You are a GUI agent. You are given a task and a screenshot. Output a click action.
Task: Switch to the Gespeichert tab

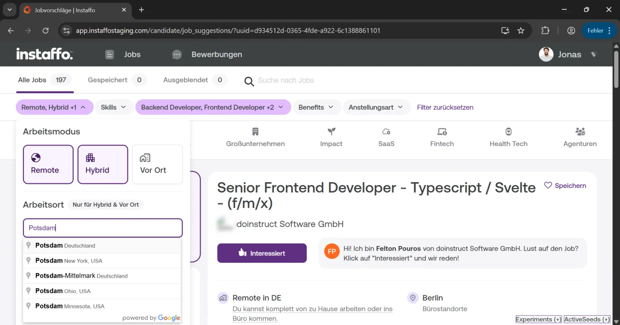[117, 80]
